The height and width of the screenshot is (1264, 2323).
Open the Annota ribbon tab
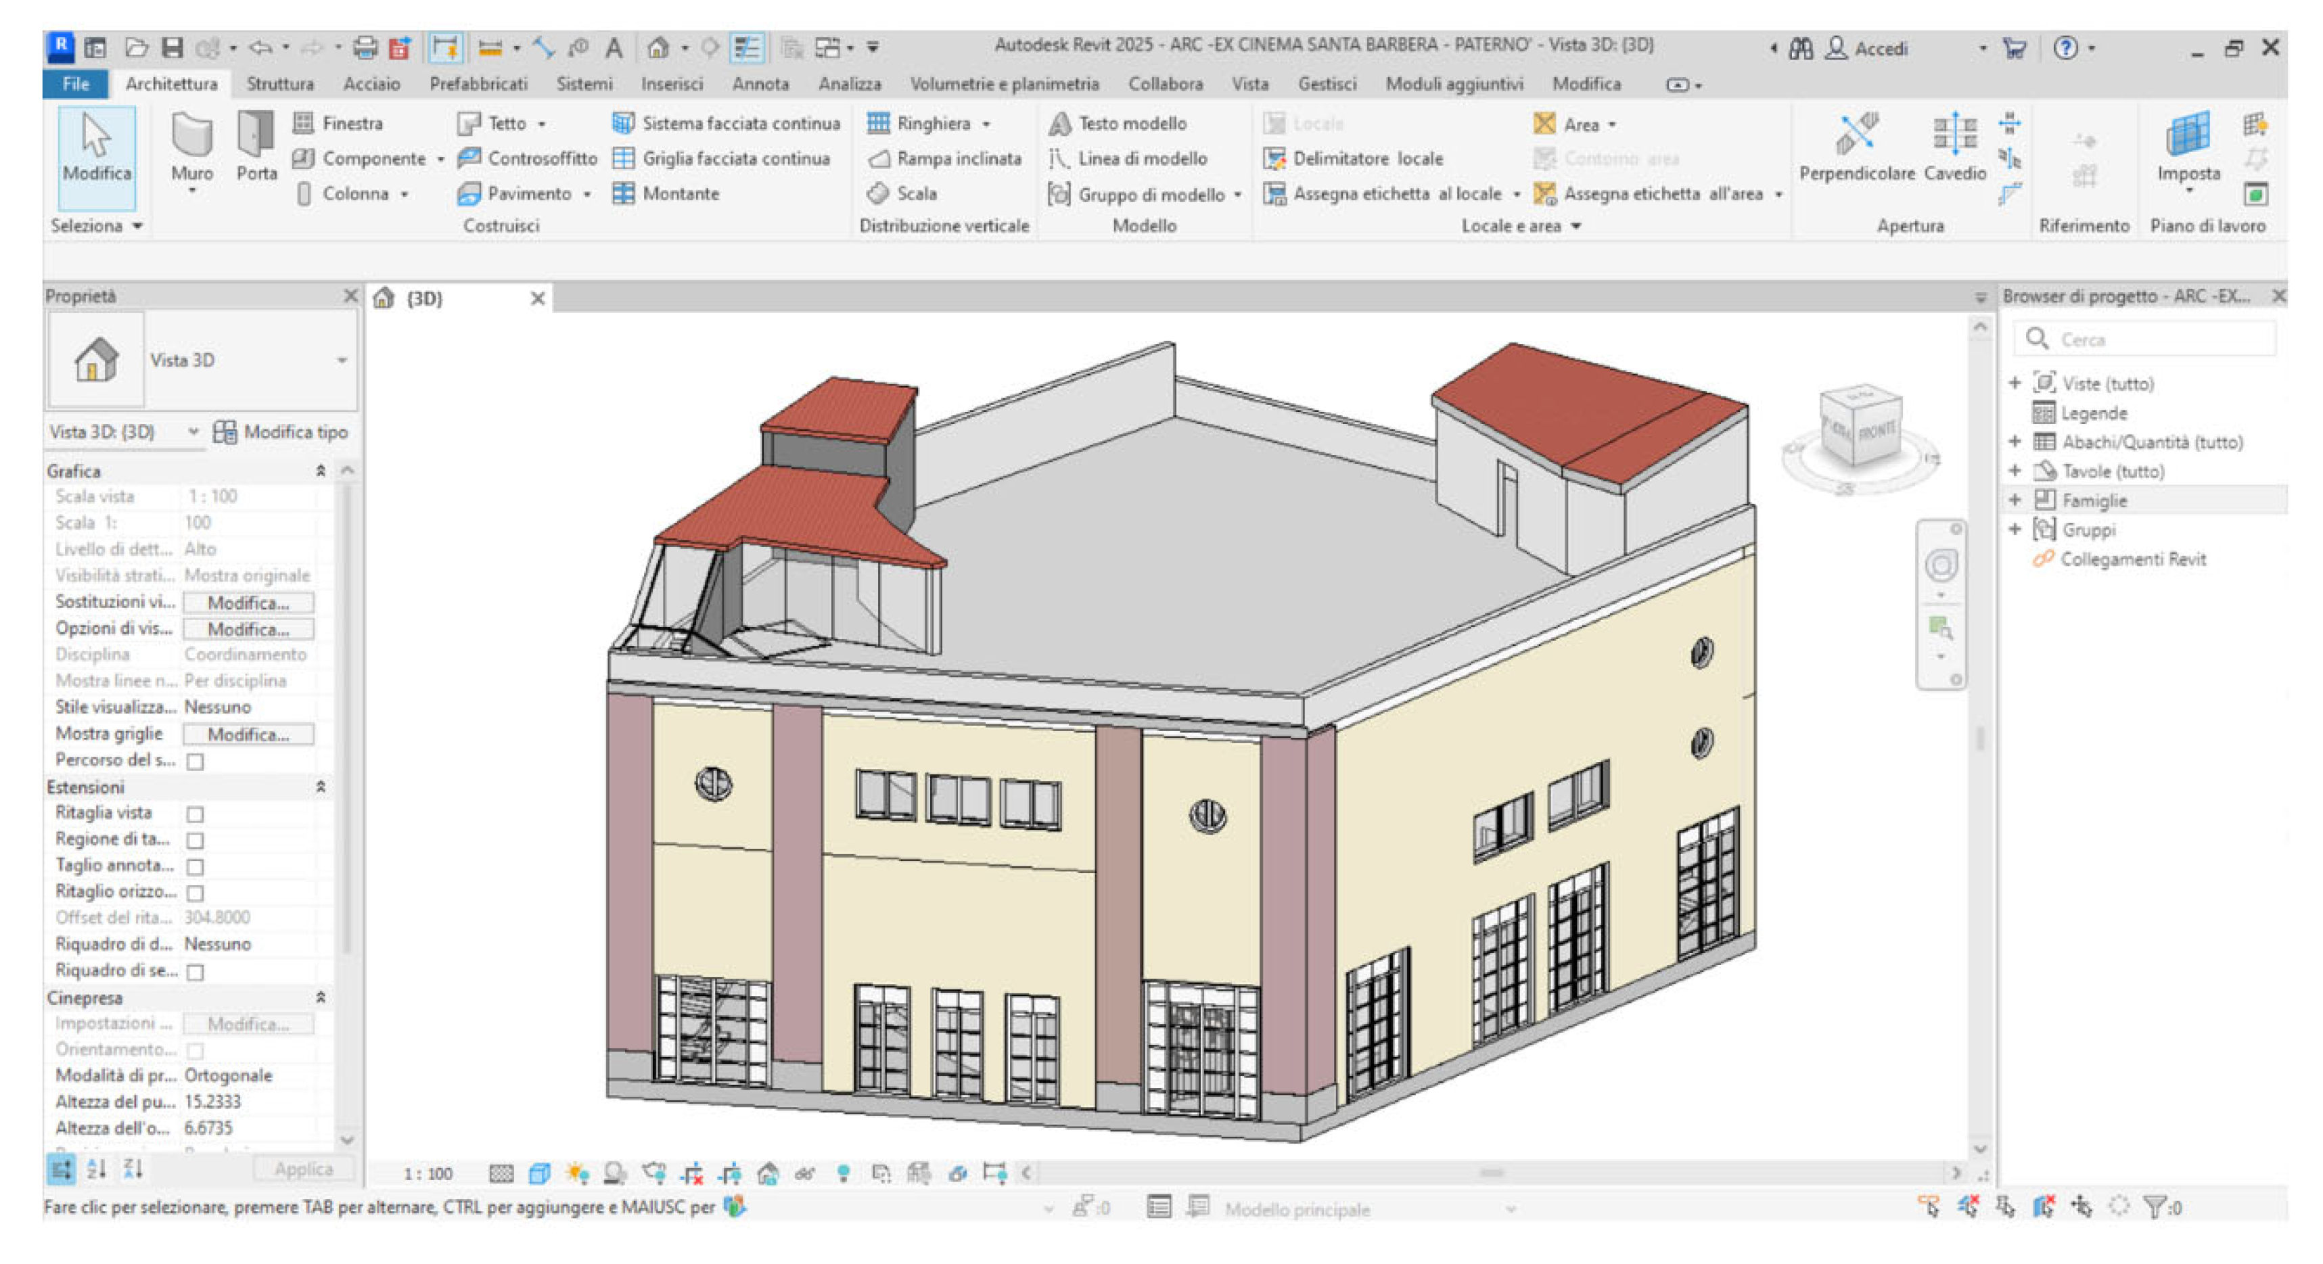tap(759, 84)
